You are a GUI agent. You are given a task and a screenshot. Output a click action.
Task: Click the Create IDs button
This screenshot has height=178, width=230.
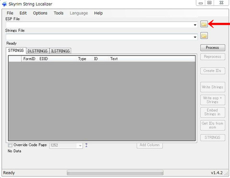pos(213,71)
